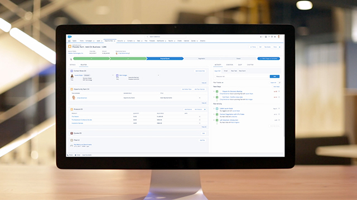This screenshot has width=357, height=200.
Task: Click the Add Files button
Action: pos(202,141)
